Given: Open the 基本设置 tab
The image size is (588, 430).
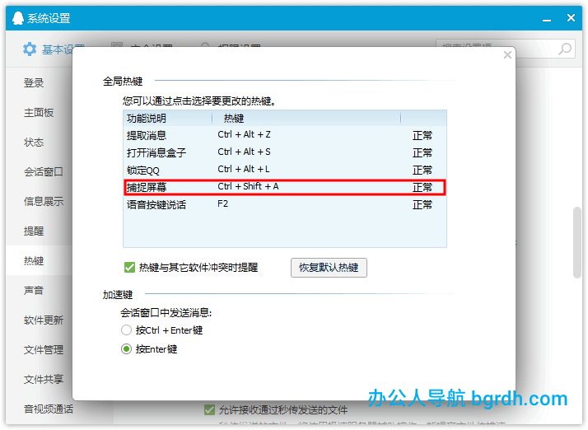Looking at the screenshot, I should (x=54, y=49).
